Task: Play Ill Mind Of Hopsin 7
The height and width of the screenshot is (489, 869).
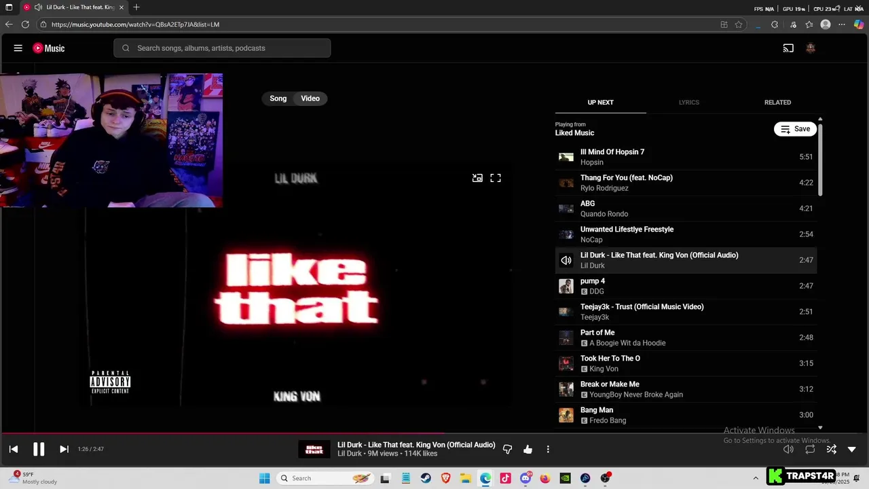Action: (x=686, y=157)
